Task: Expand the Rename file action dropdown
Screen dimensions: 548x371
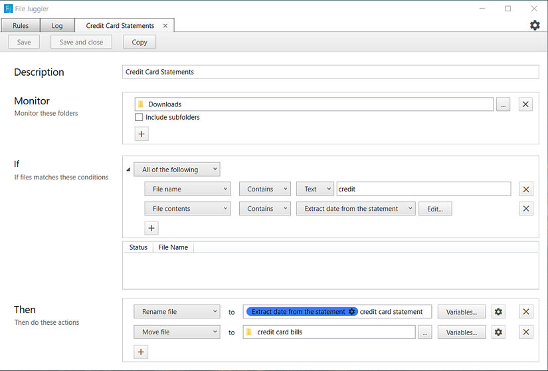Action: click(177, 312)
